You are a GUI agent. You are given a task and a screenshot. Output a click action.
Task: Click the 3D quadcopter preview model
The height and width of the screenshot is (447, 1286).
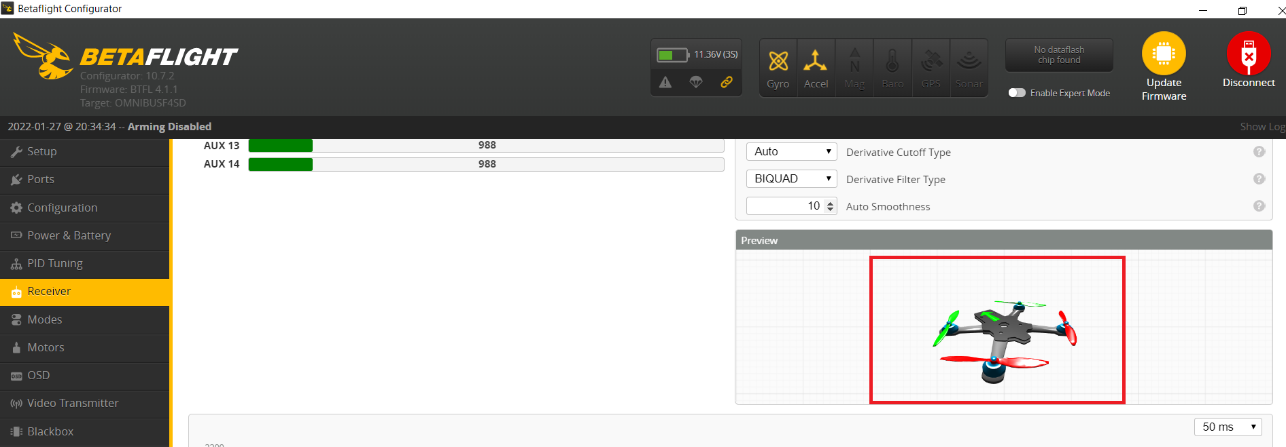(x=1004, y=341)
